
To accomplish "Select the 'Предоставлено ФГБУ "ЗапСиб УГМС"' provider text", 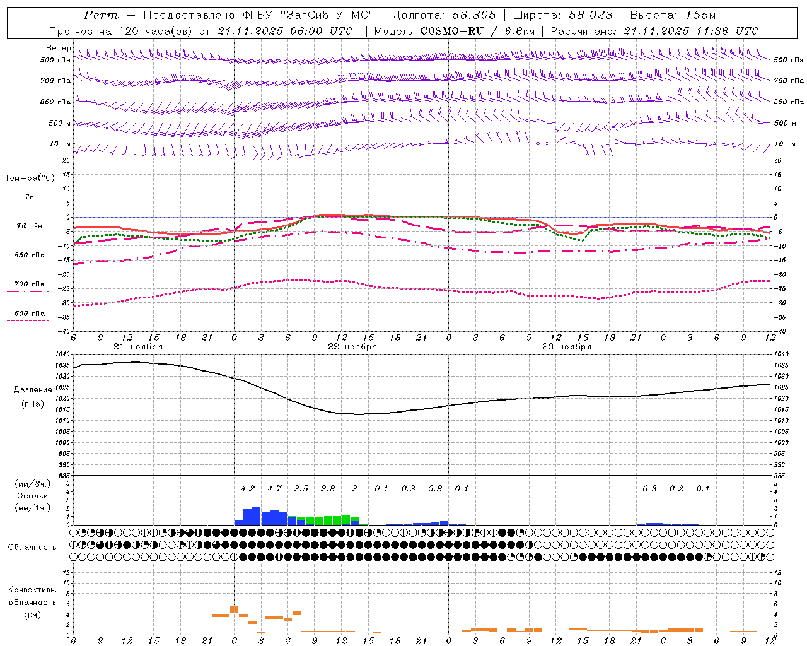I will point(259,15).
